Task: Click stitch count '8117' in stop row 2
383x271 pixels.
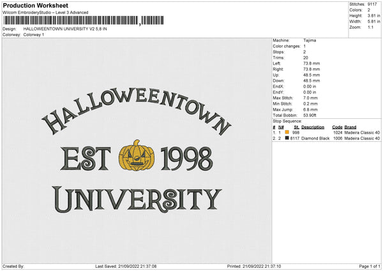Action: tap(295, 139)
